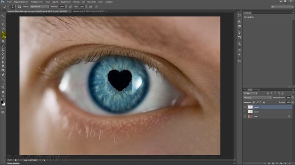
Task: Select the Crop tool
Action: point(3,33)
